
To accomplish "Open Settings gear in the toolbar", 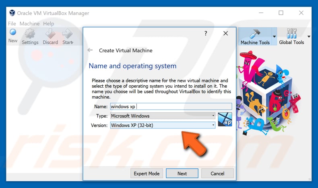I will (30, 33).
